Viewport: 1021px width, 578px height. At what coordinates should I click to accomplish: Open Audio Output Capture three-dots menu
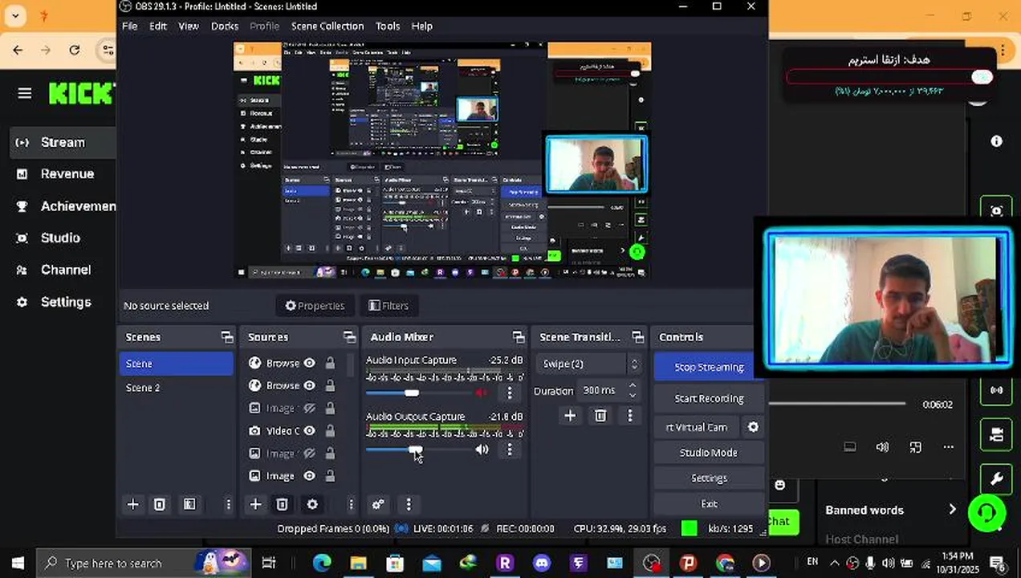(x=510, y=450)
